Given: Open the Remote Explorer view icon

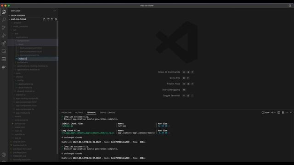Looking at the screenshot, I should click(x=4, y=51).
